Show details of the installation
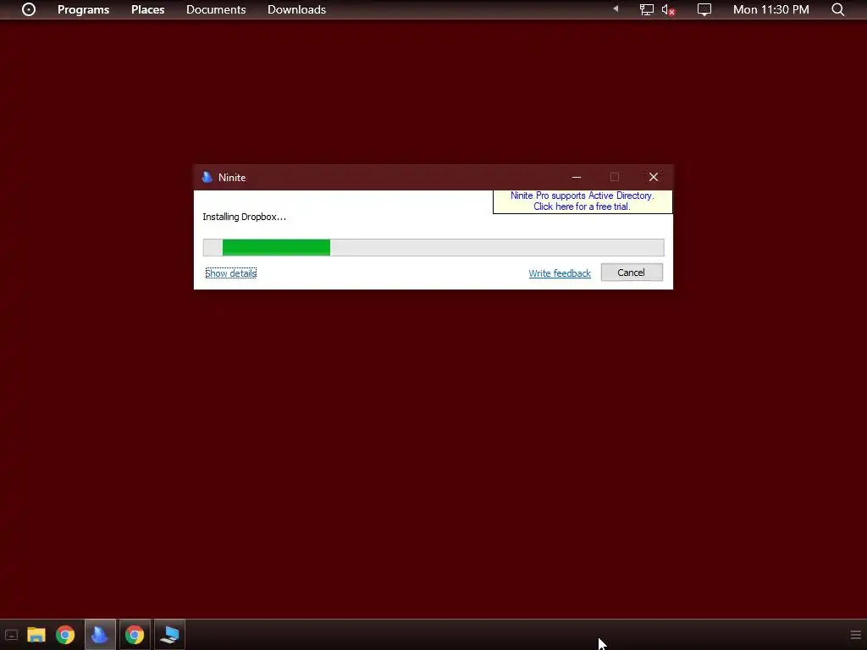The width and height of the screenshot is (867, 650). (x=230, y=273)
